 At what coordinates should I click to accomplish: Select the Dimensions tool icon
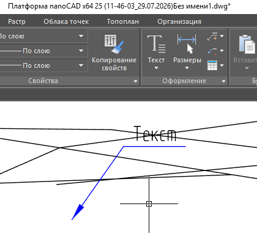(187, 44)
